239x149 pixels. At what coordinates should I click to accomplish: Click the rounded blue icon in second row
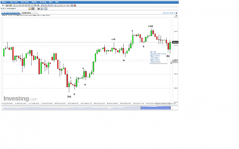[46, 9]
